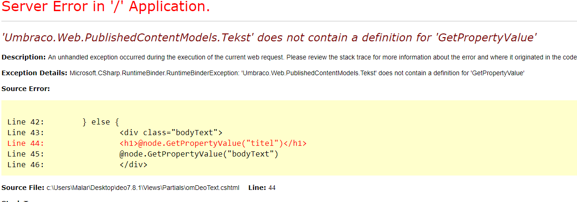Click the 'Source Error:' label
Screen dimensions: 577x202
click(x=26, y=88)
